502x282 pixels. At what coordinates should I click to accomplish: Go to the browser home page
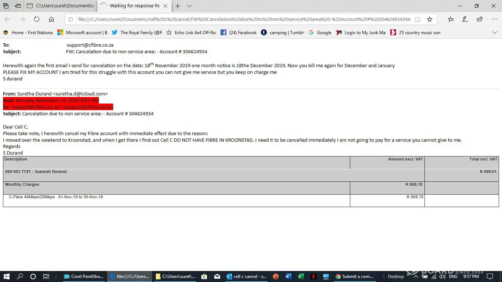point(51,19)
